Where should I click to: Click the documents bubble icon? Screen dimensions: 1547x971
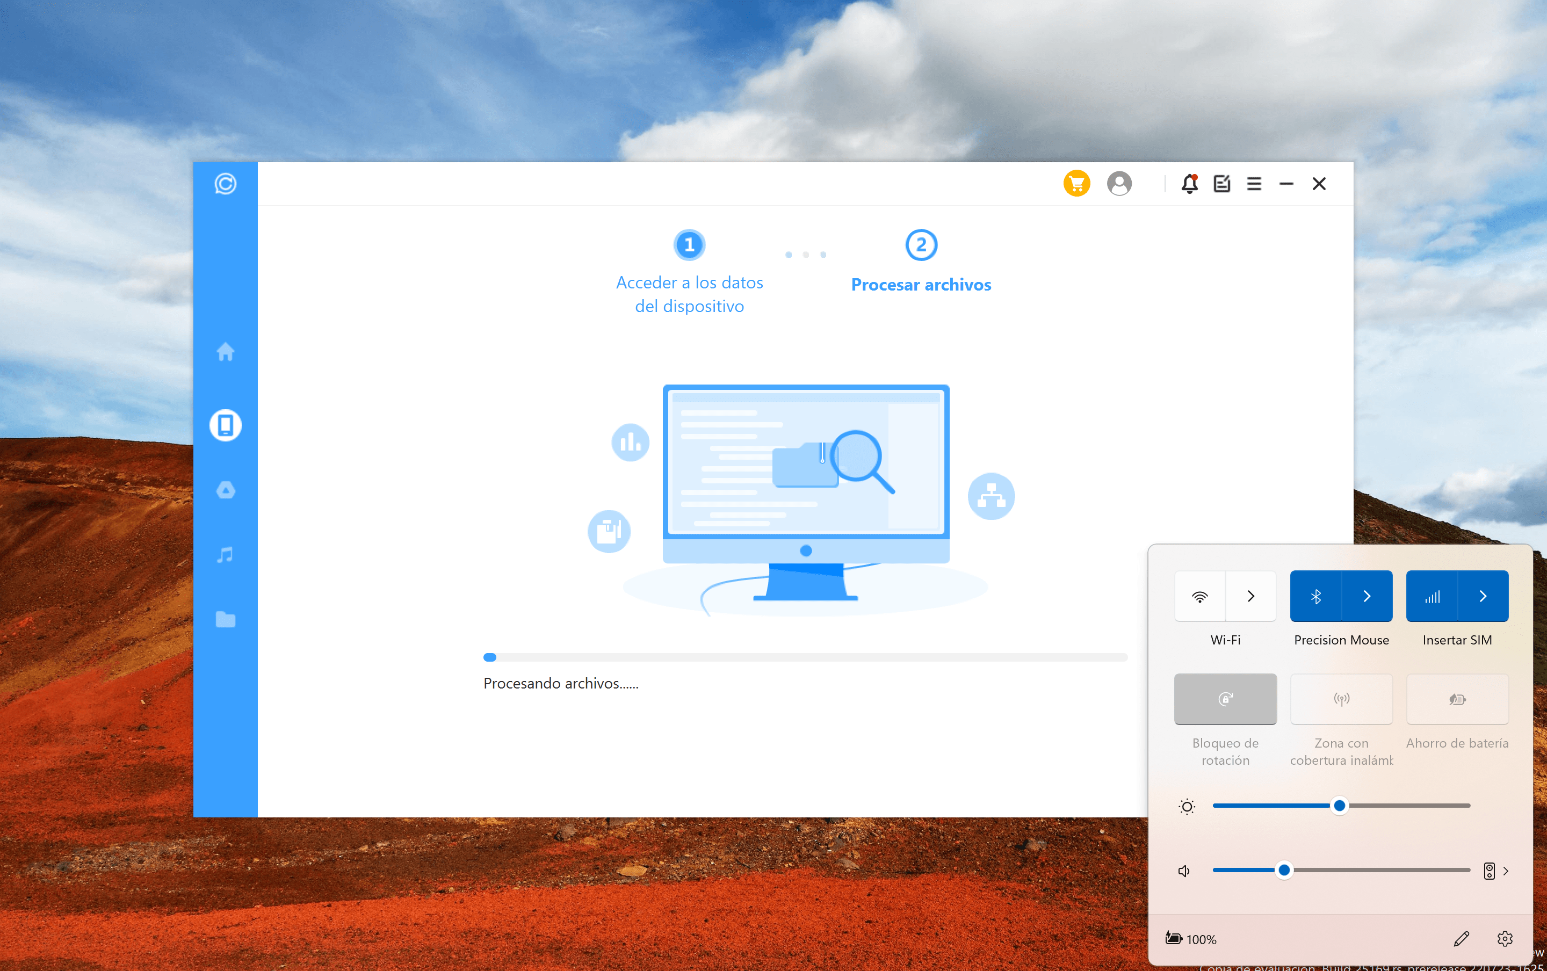click(x=608, y=531)
